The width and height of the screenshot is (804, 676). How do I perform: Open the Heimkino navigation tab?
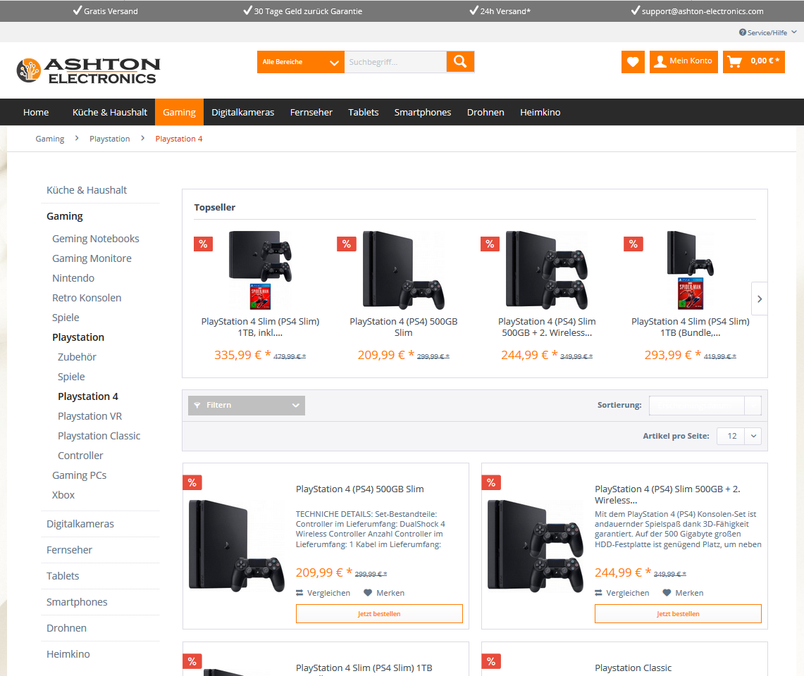tap(540, 112)
